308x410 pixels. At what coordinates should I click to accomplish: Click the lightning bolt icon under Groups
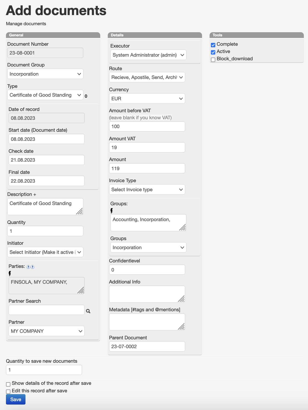coord(112,211)
